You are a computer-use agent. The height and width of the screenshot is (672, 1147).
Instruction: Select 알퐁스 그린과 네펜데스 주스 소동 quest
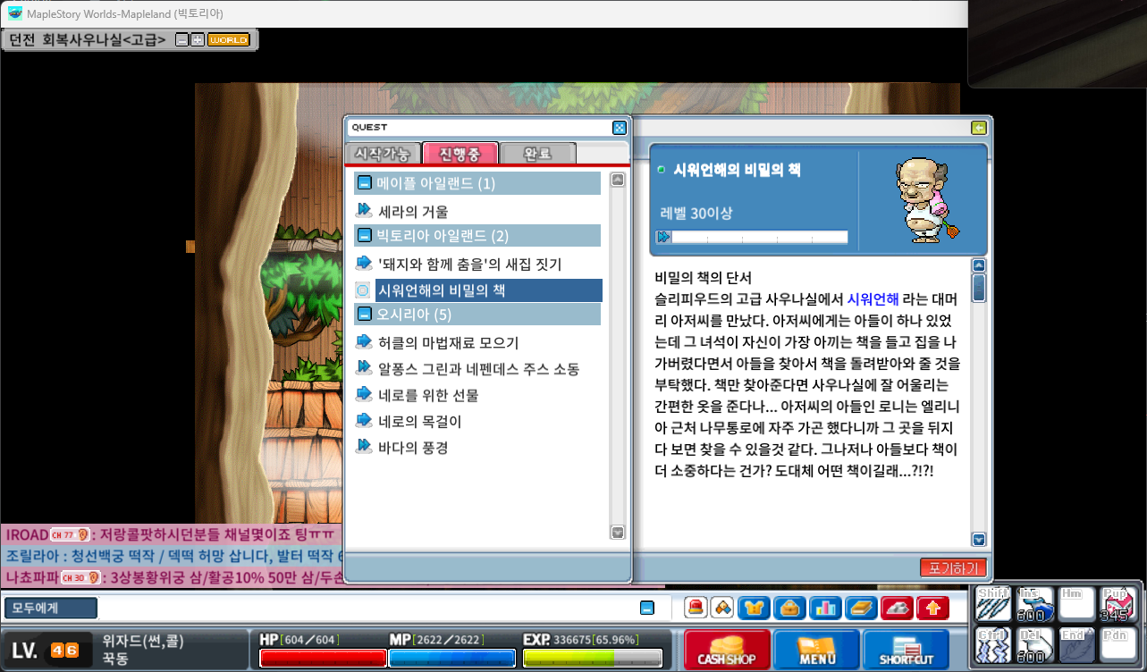tap(478, 369)
